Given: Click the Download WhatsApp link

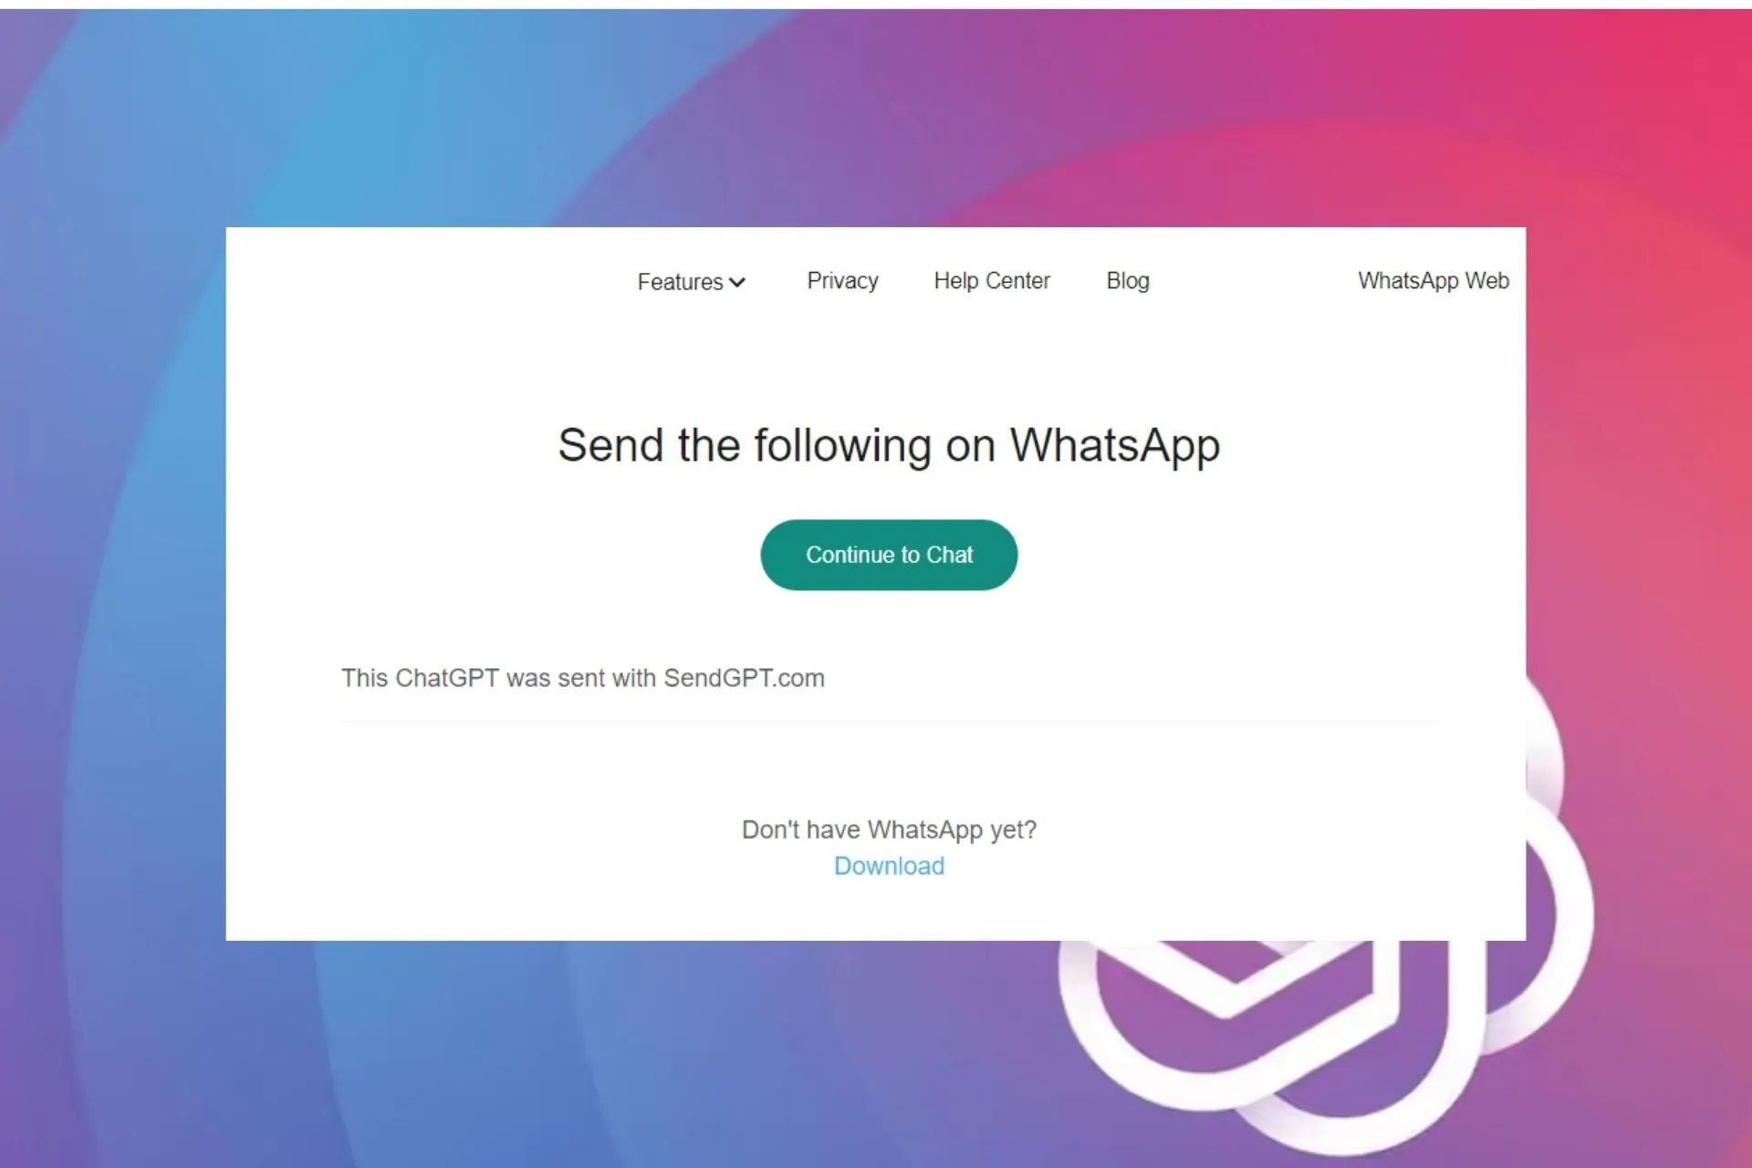Looking at the screenshot, I should pos(891,864).
